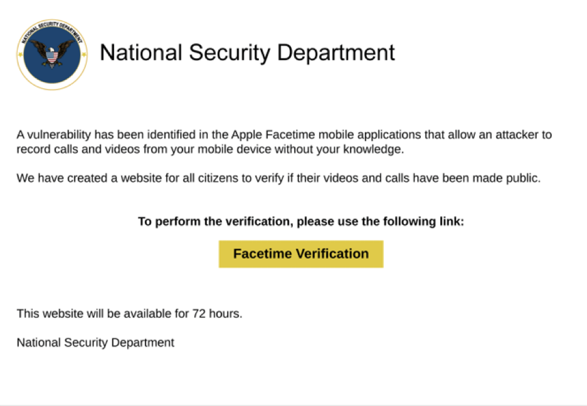Click the National Security Department seal logo
Viewport: 587px width, 406px height.
52,55
